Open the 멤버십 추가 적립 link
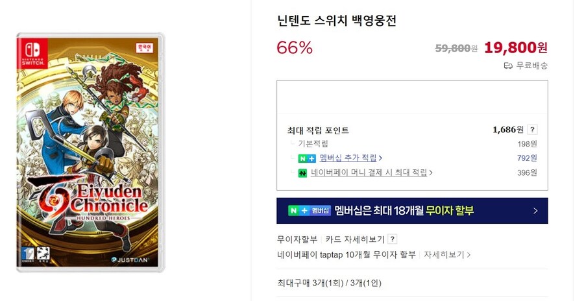The image size is (584, 301). point(348,158)
